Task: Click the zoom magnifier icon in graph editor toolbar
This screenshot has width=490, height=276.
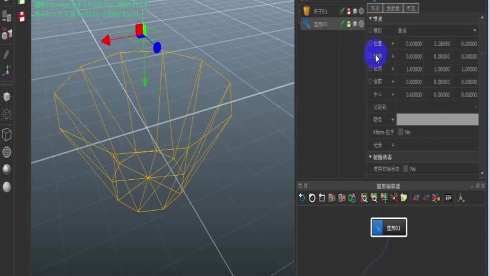Action: [x=364, y=197]
